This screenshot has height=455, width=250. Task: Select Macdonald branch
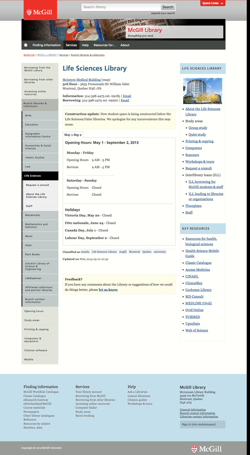pos(40,215)
